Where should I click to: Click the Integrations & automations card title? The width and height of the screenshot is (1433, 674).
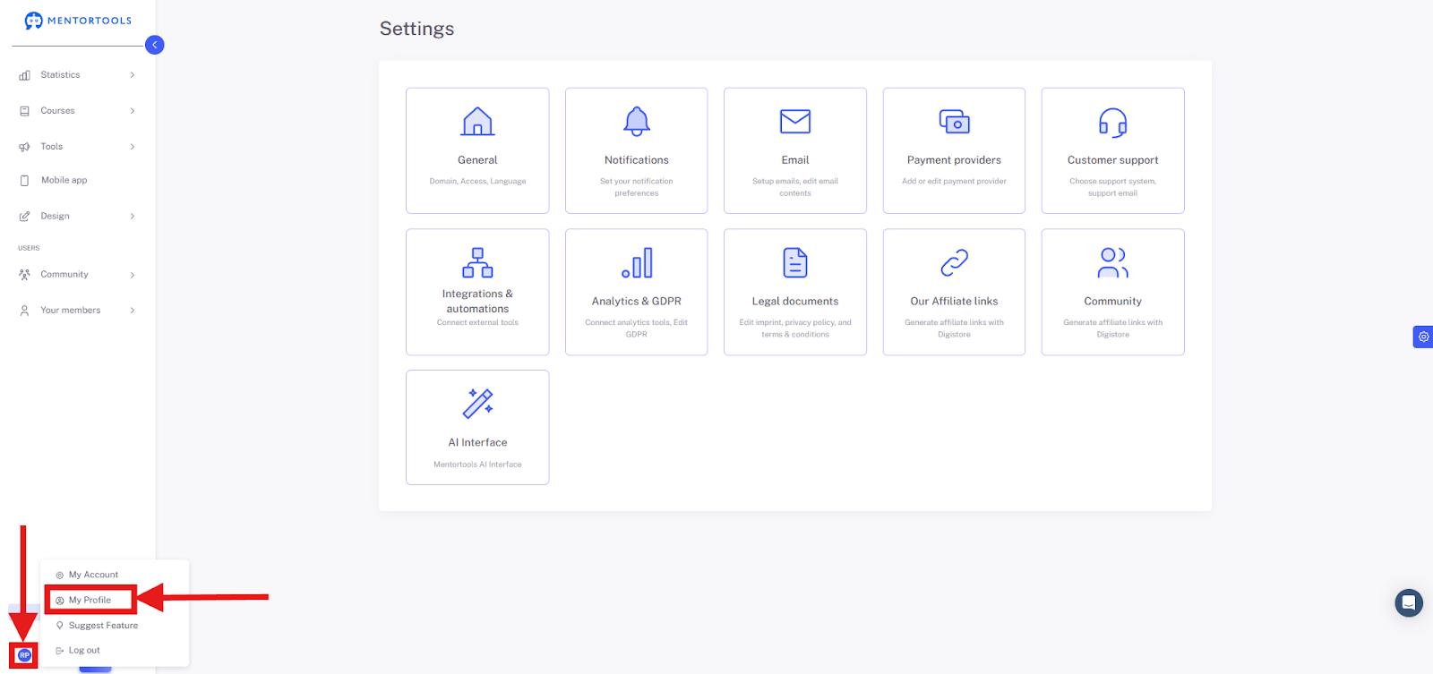(477, 302)
